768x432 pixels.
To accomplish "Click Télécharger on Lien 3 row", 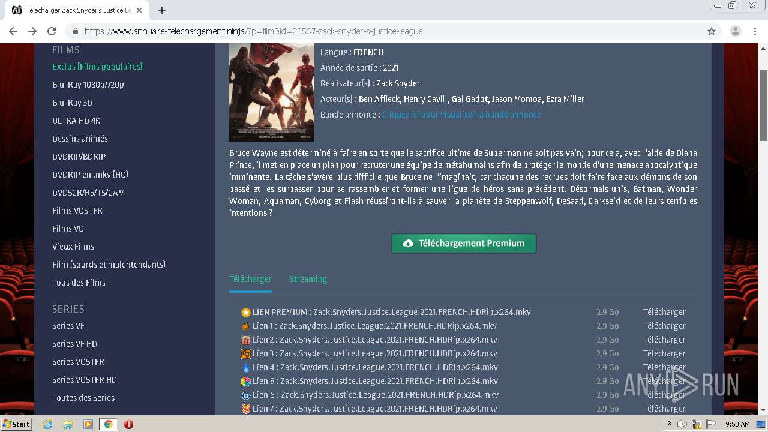I will pos(664,353).
